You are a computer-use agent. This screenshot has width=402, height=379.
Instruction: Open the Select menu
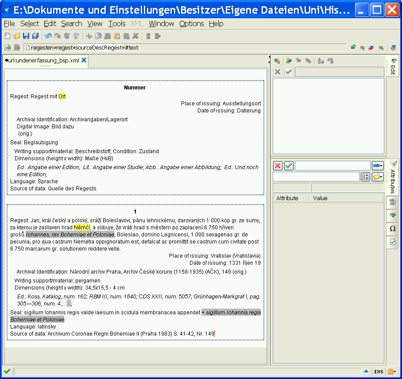[30, 23]
